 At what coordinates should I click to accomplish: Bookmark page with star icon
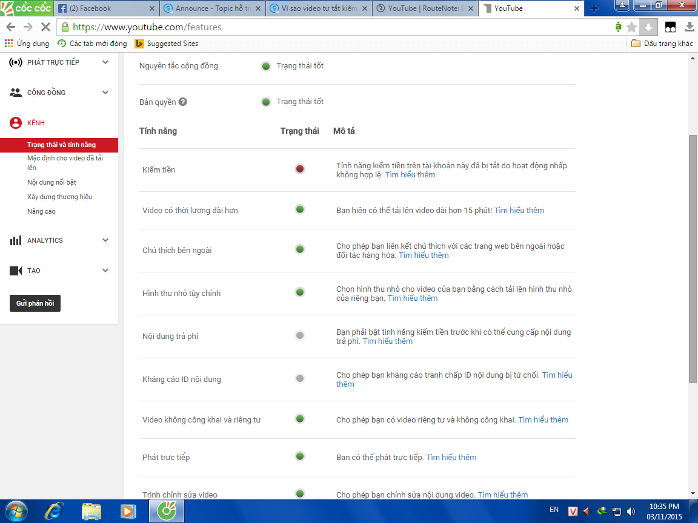[631, 27]
